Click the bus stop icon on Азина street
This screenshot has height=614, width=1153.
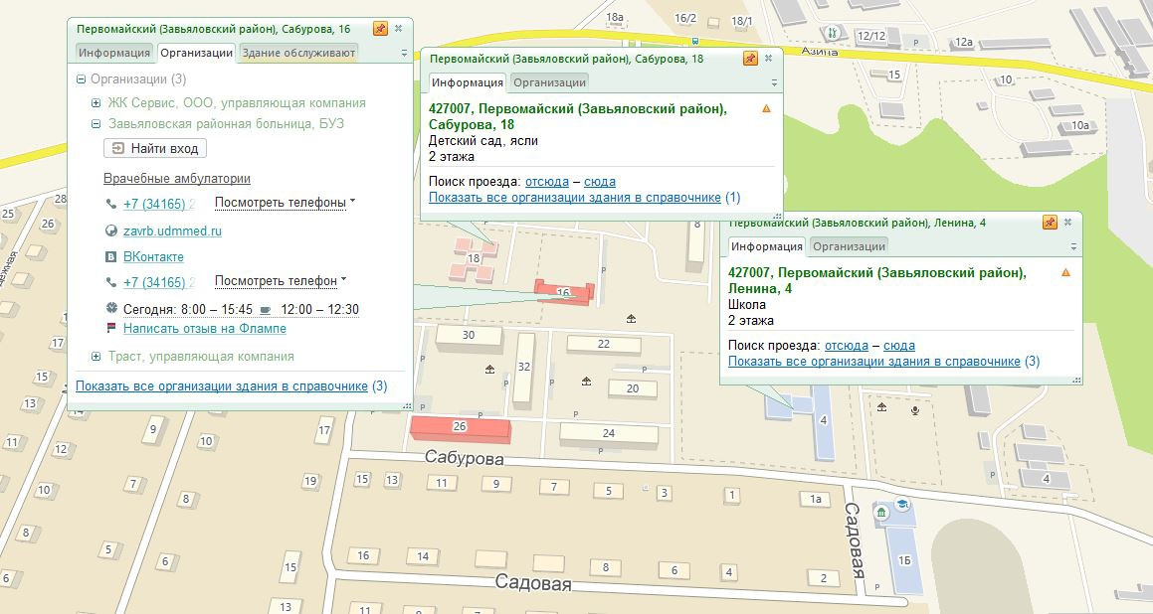(695, 42)
